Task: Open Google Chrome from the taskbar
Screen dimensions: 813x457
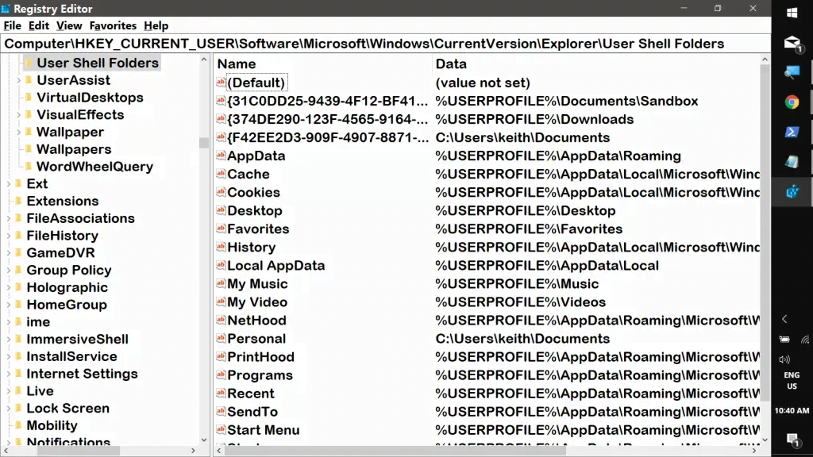Action: point(792,102)
